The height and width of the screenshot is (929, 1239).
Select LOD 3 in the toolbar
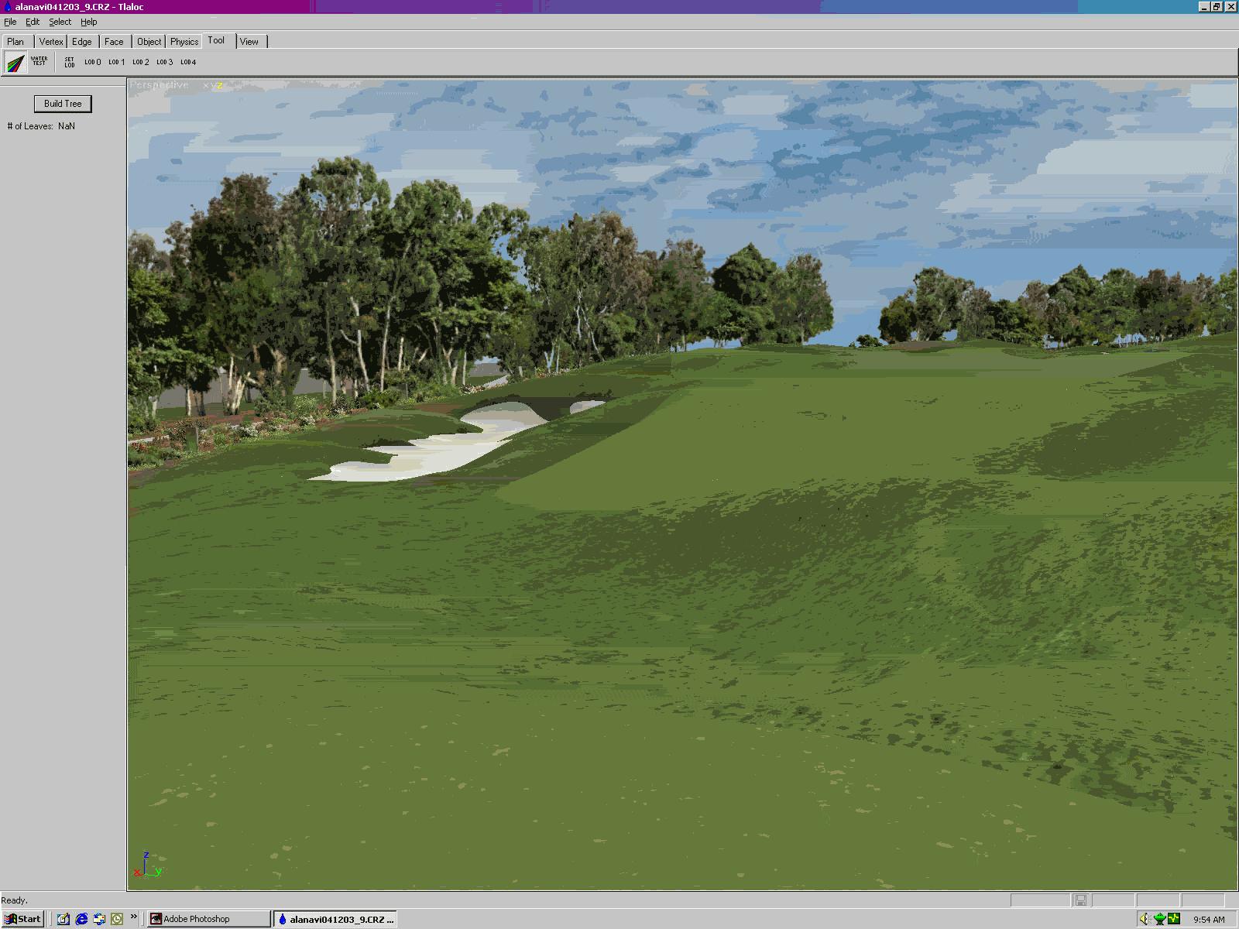[164, 62]
